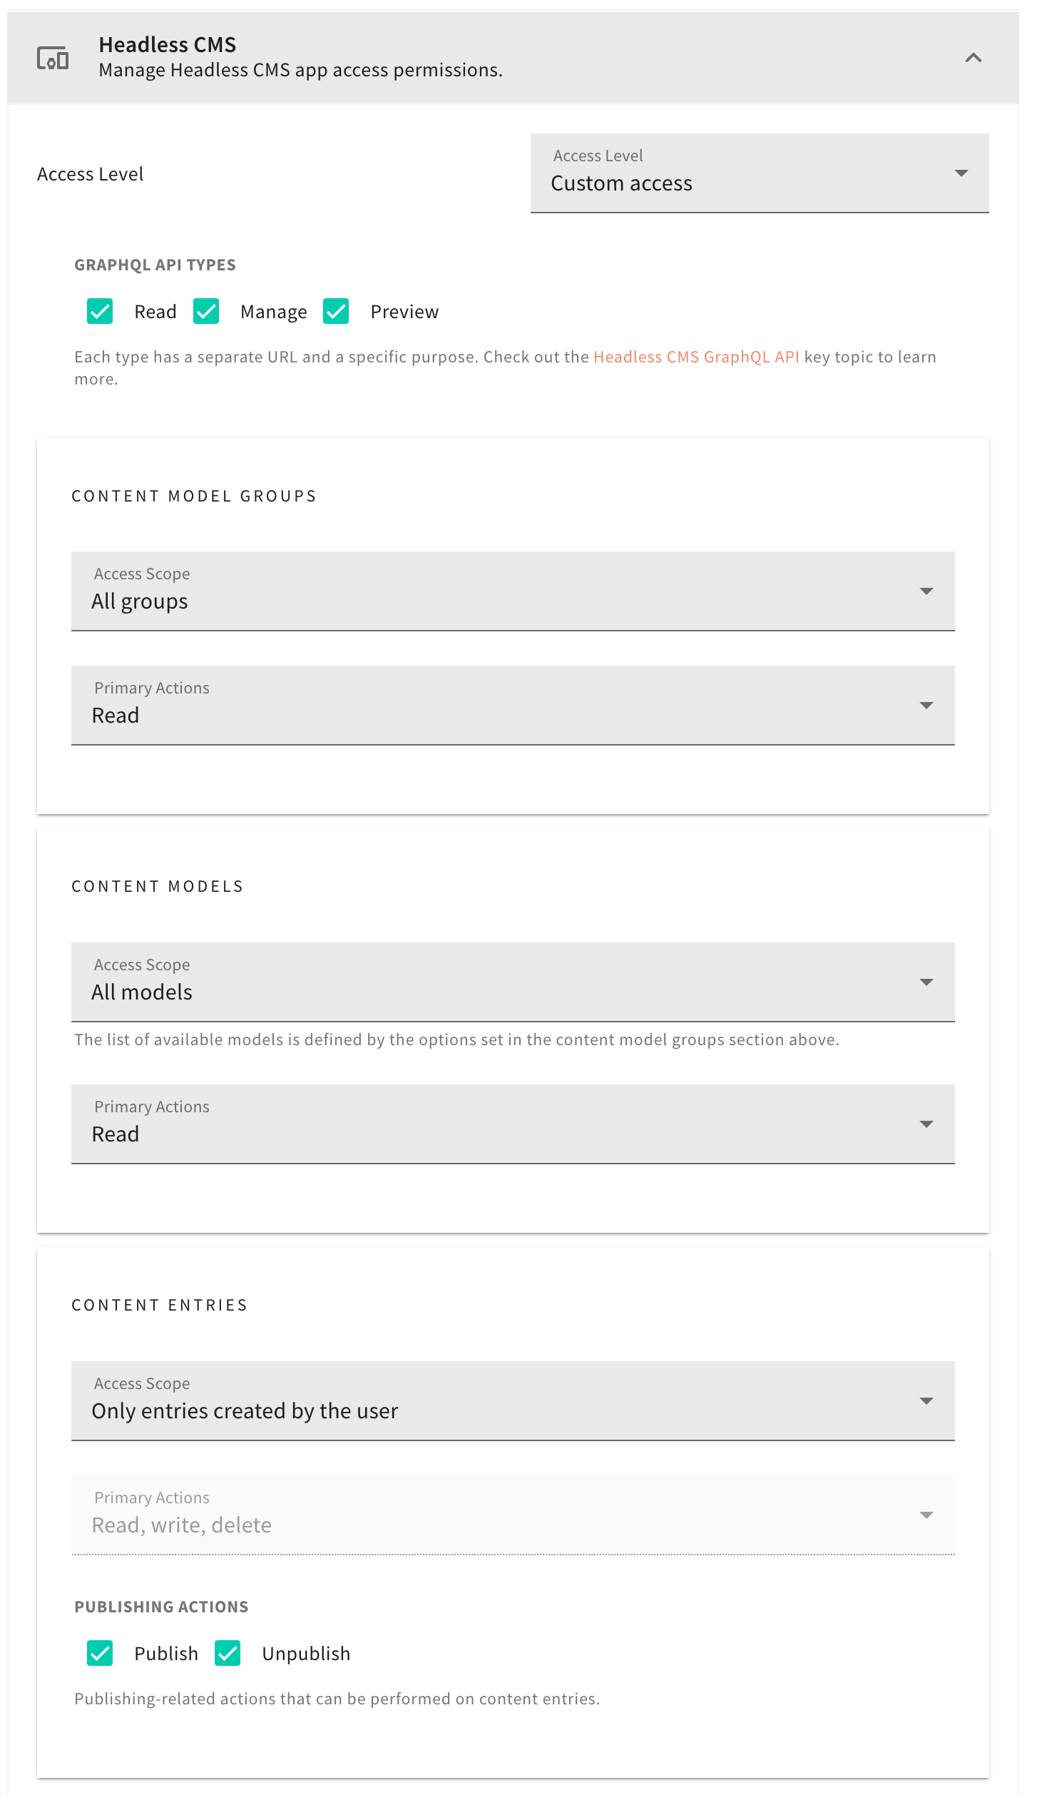
Task: Uncheck the Preview GraphQL API type
Action: point(336,311)
